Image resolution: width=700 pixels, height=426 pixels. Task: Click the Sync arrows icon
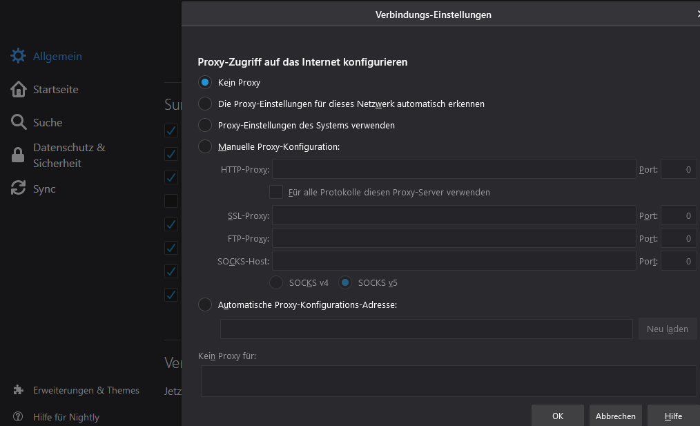tap(19, 188)
